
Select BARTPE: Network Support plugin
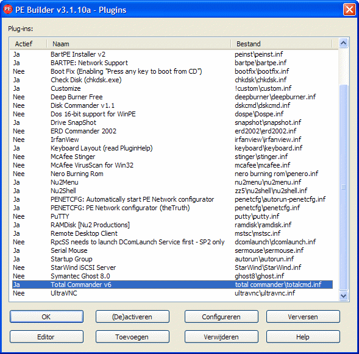click(x=172, y=63)
